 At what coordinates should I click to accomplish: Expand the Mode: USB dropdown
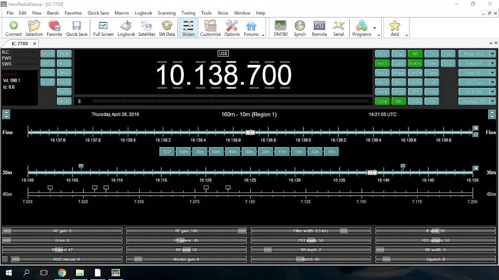pos(493,54)
